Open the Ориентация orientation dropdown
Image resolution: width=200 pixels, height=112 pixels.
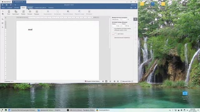[16, 12]
